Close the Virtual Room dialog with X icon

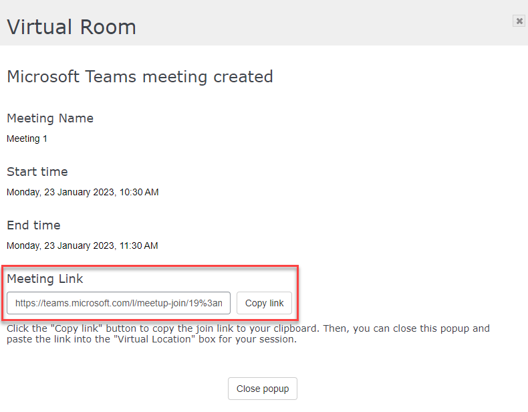pos(519,21)
